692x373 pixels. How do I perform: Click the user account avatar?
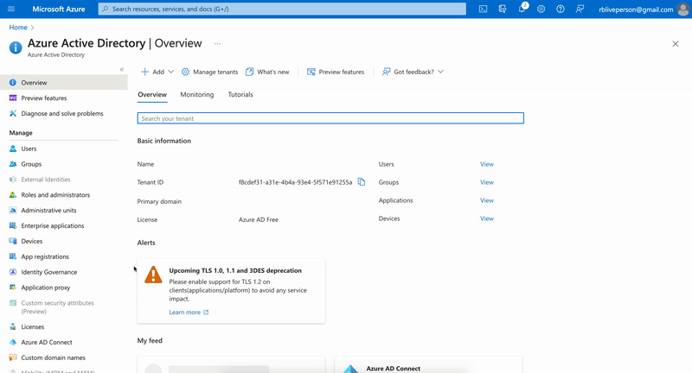(683, 9)
